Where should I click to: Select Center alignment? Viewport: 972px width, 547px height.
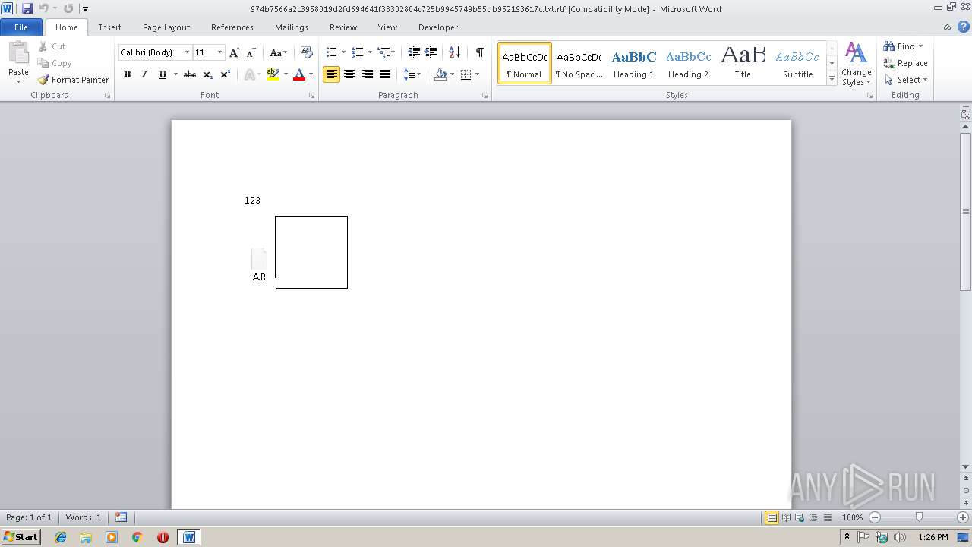pyautogui.click(x=349, y=74)
